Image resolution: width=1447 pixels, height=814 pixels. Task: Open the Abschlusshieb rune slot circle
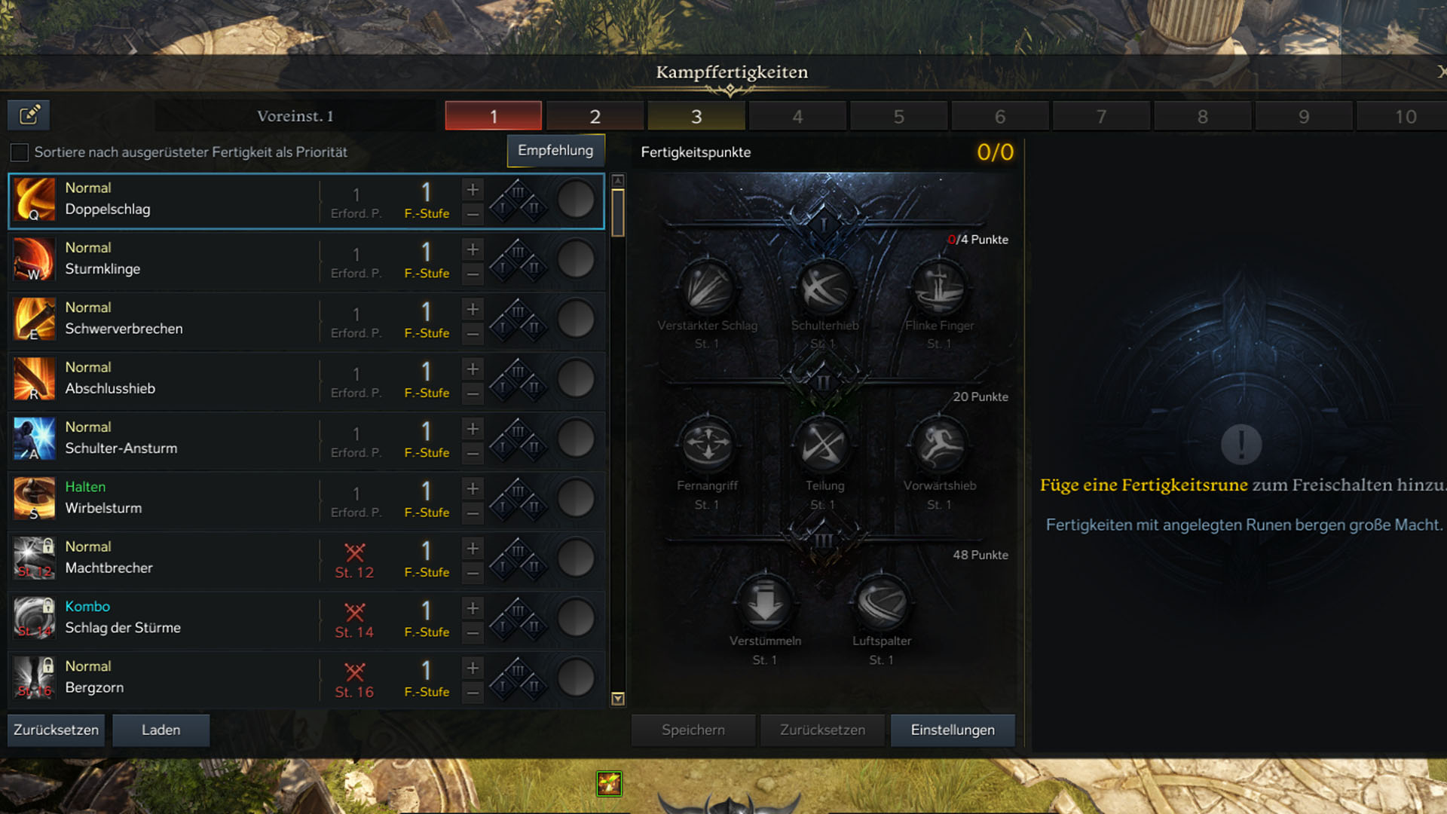point(576,379)
